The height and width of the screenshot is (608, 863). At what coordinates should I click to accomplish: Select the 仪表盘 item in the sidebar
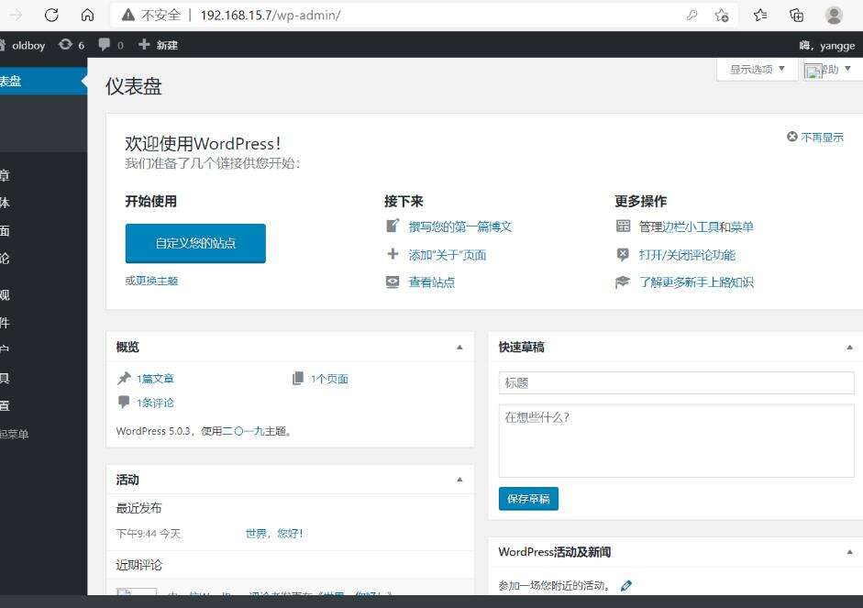(43, 81)
